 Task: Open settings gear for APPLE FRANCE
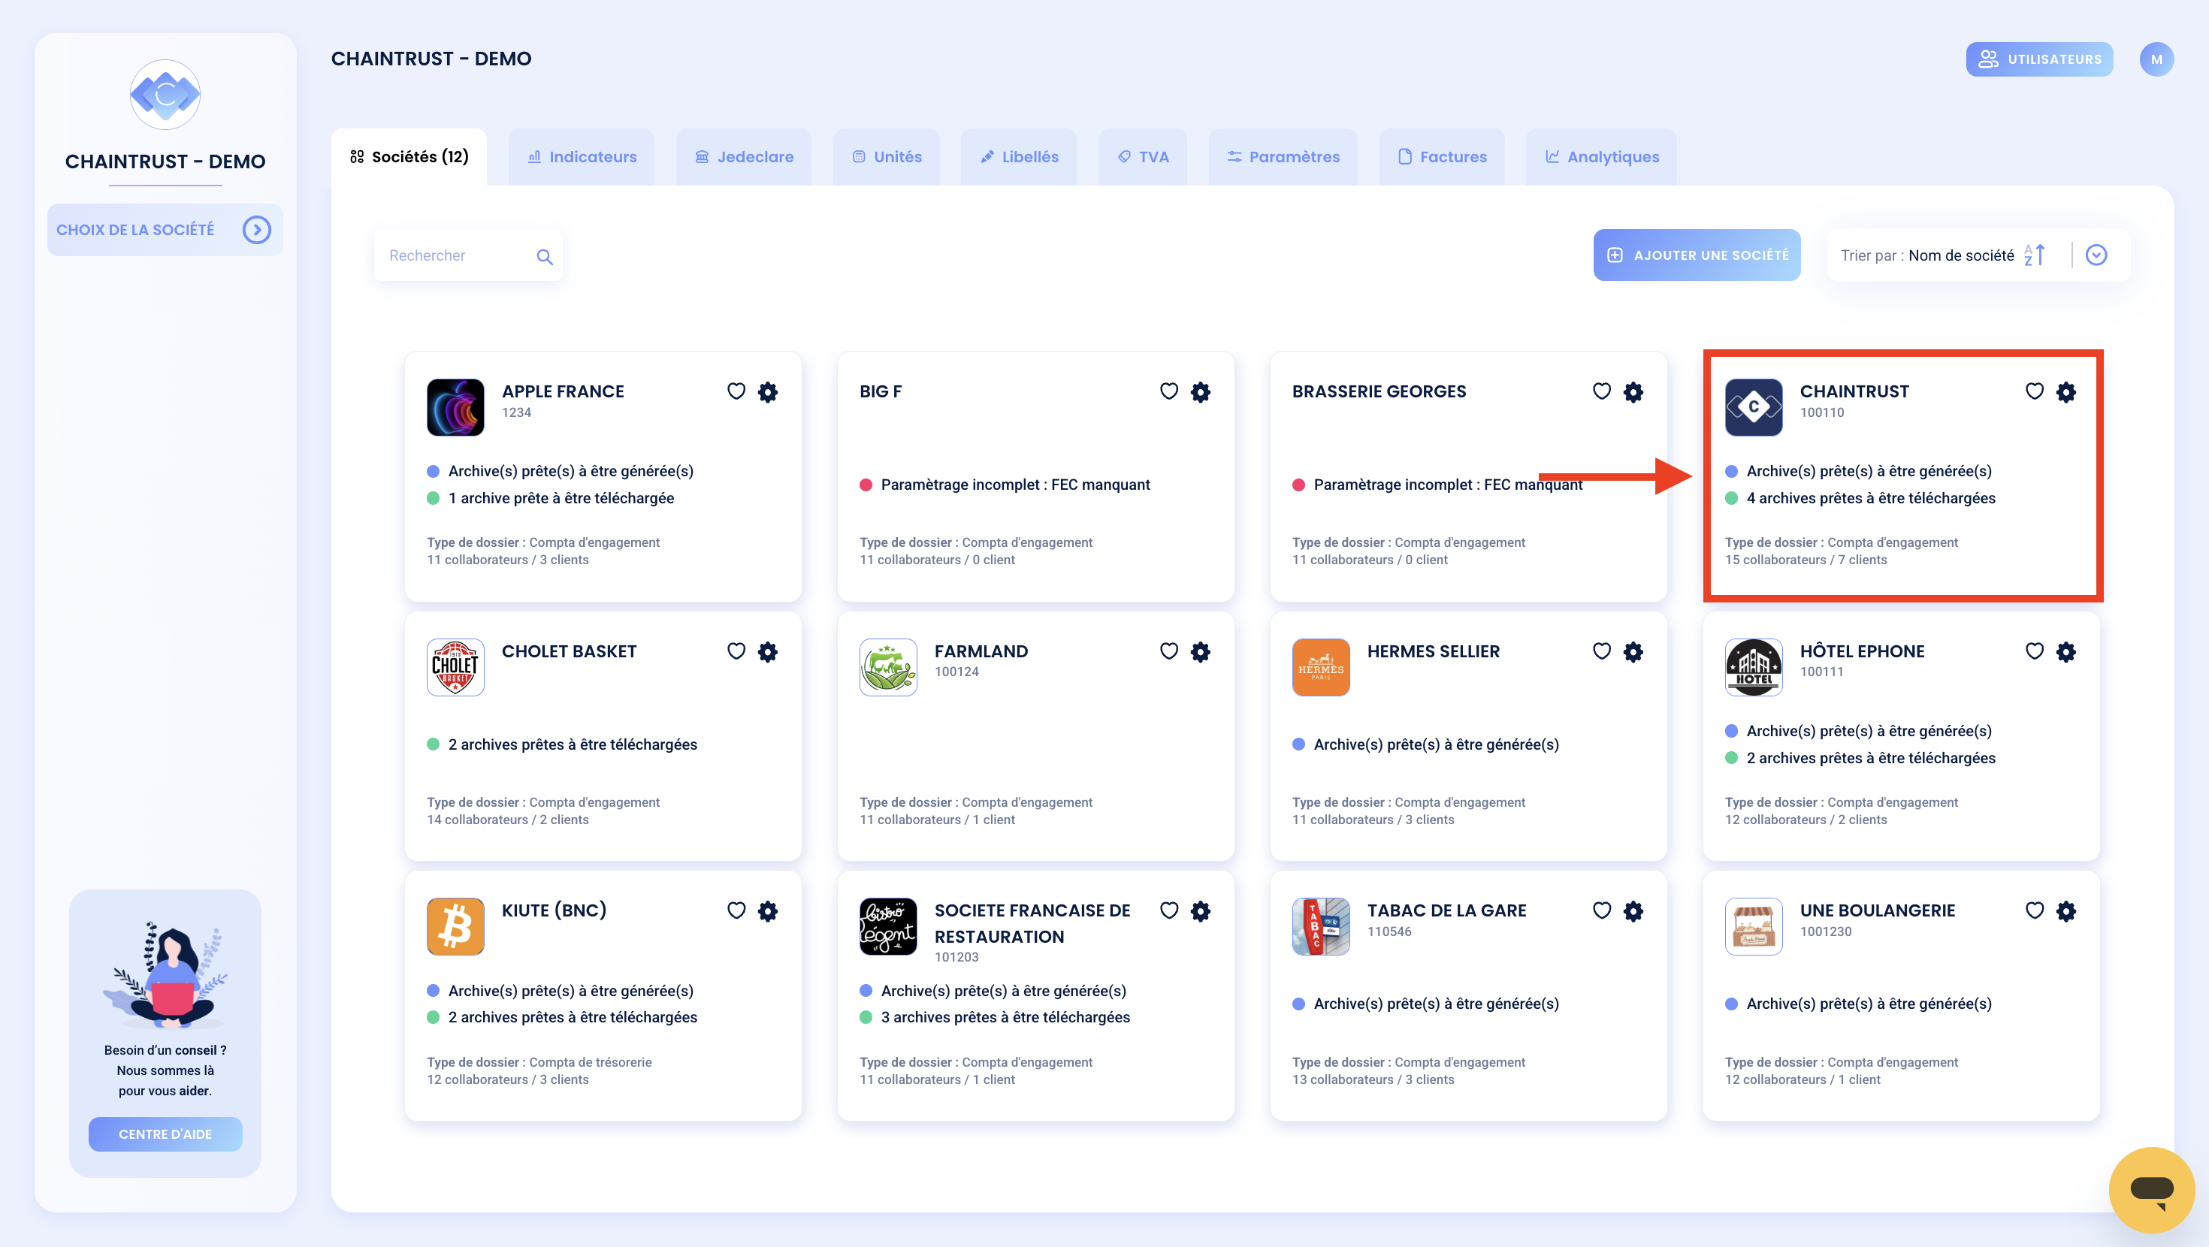coord(767,392)
